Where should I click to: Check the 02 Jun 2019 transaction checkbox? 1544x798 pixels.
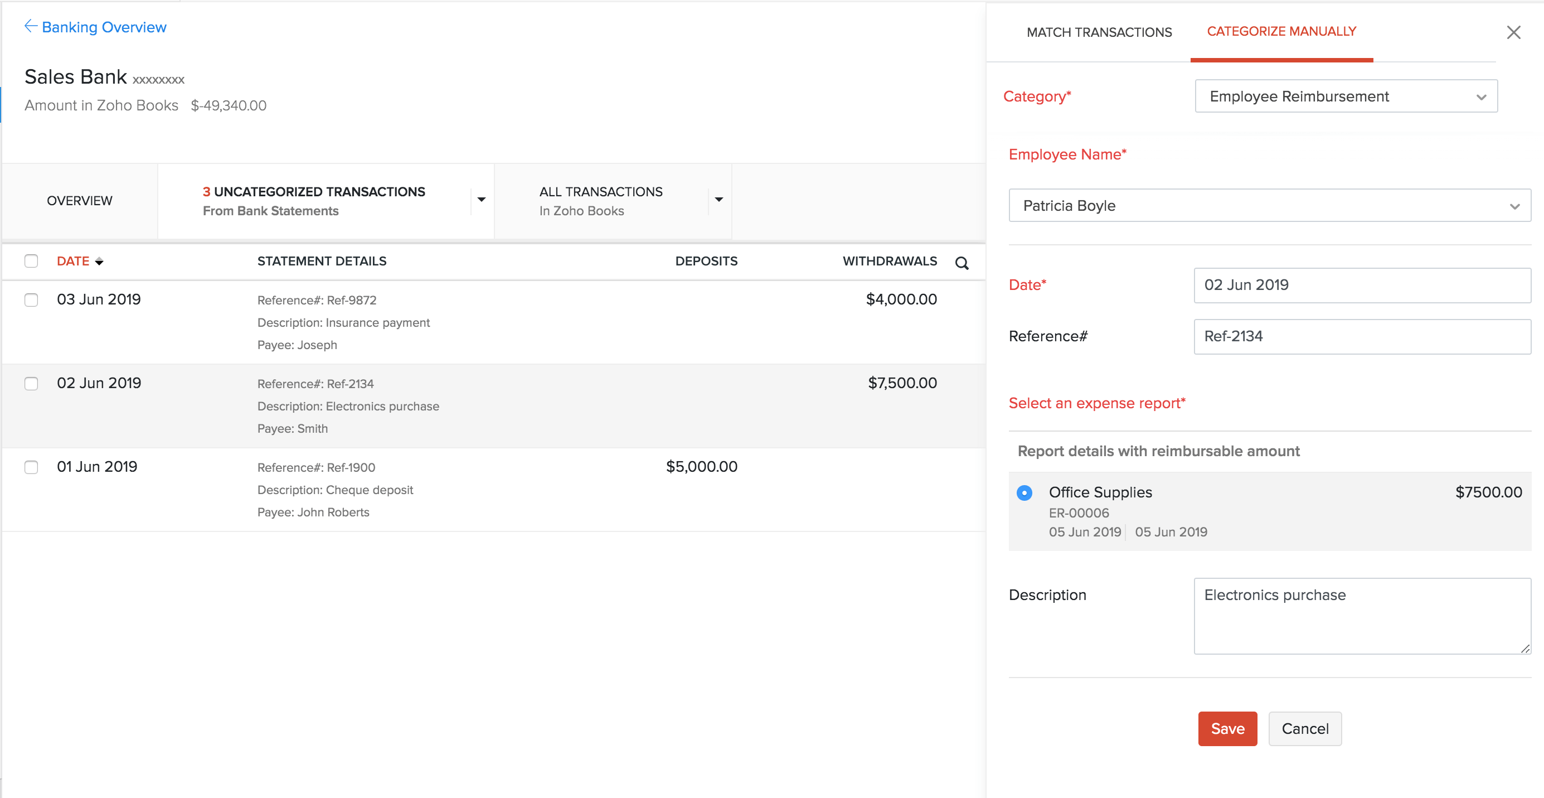tap(31, 383)
